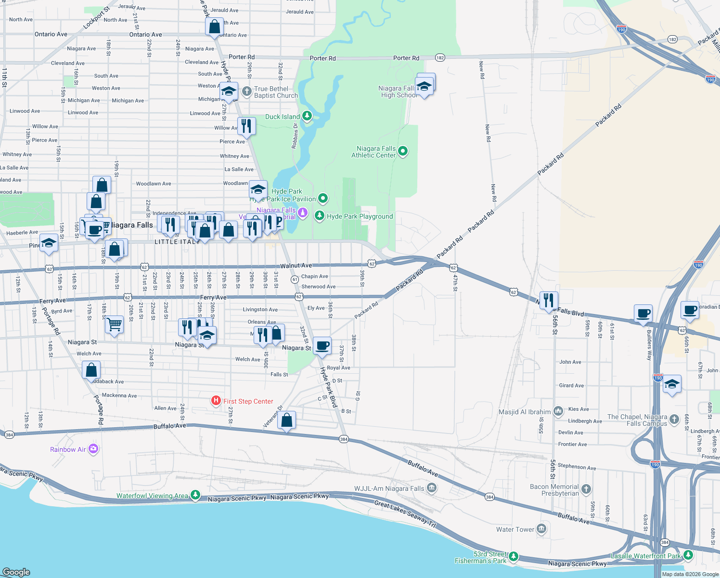Image resolution: width=720 pixels, height=578 pixels.
Task: Open the coffee cup marker on Niagara St
Action: click(x=322, y=345)
